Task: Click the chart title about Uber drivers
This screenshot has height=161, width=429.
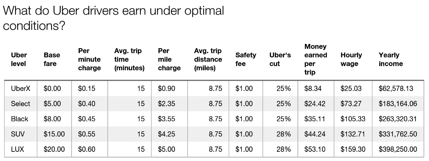Action: click(114, 18)
